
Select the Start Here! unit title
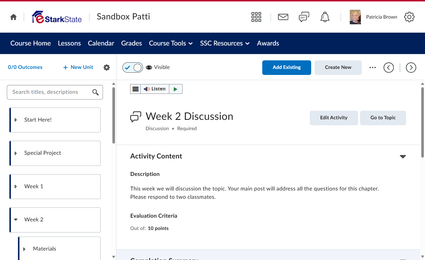tap(38, 120)
